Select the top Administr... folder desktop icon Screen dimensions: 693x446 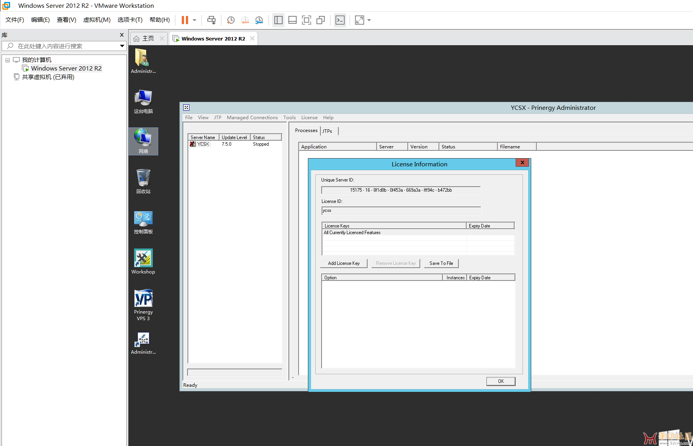[143, 61]
